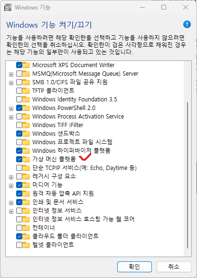
Task: Select the 클라우드 폴더 클라이언트 label
Action: (65, 236)
